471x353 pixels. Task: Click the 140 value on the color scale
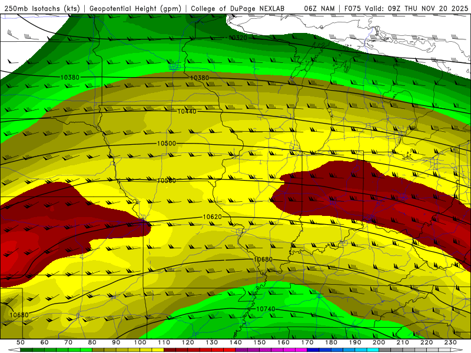tap(235, 342)
